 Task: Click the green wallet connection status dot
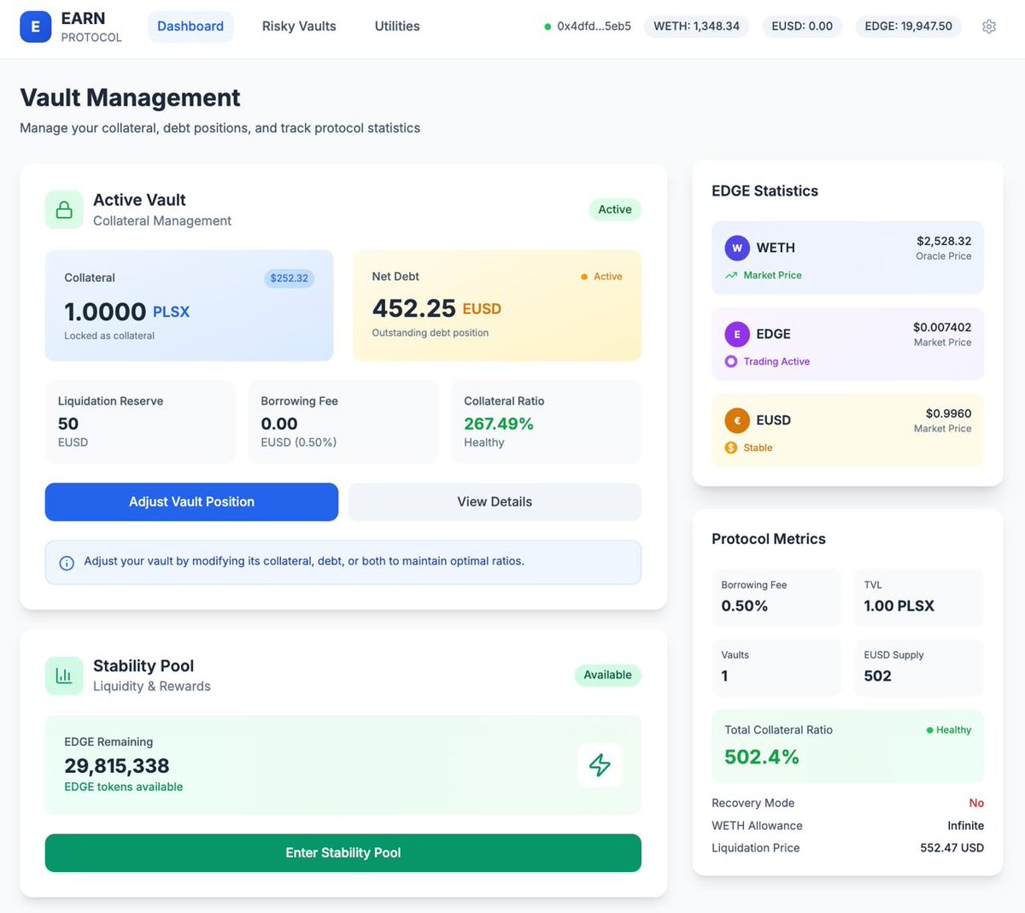point(548,26)
